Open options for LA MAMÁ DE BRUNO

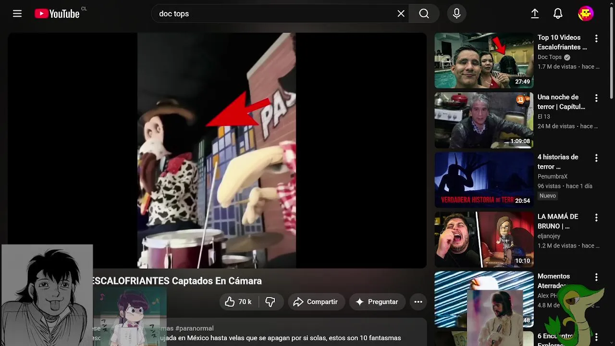[x=596, y=217]
